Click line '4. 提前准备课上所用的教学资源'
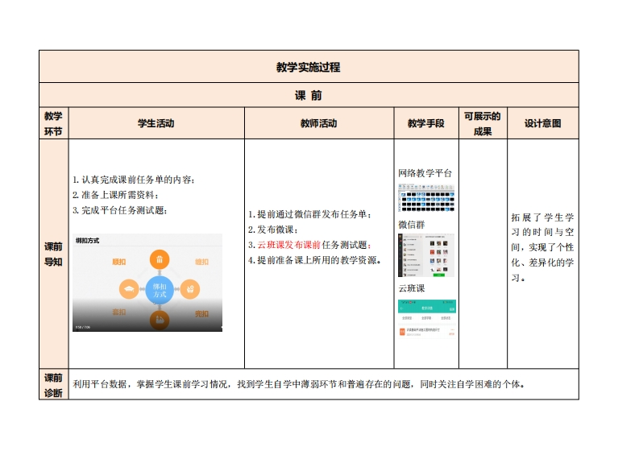This screenshot has width=639, height=451. 315,260
